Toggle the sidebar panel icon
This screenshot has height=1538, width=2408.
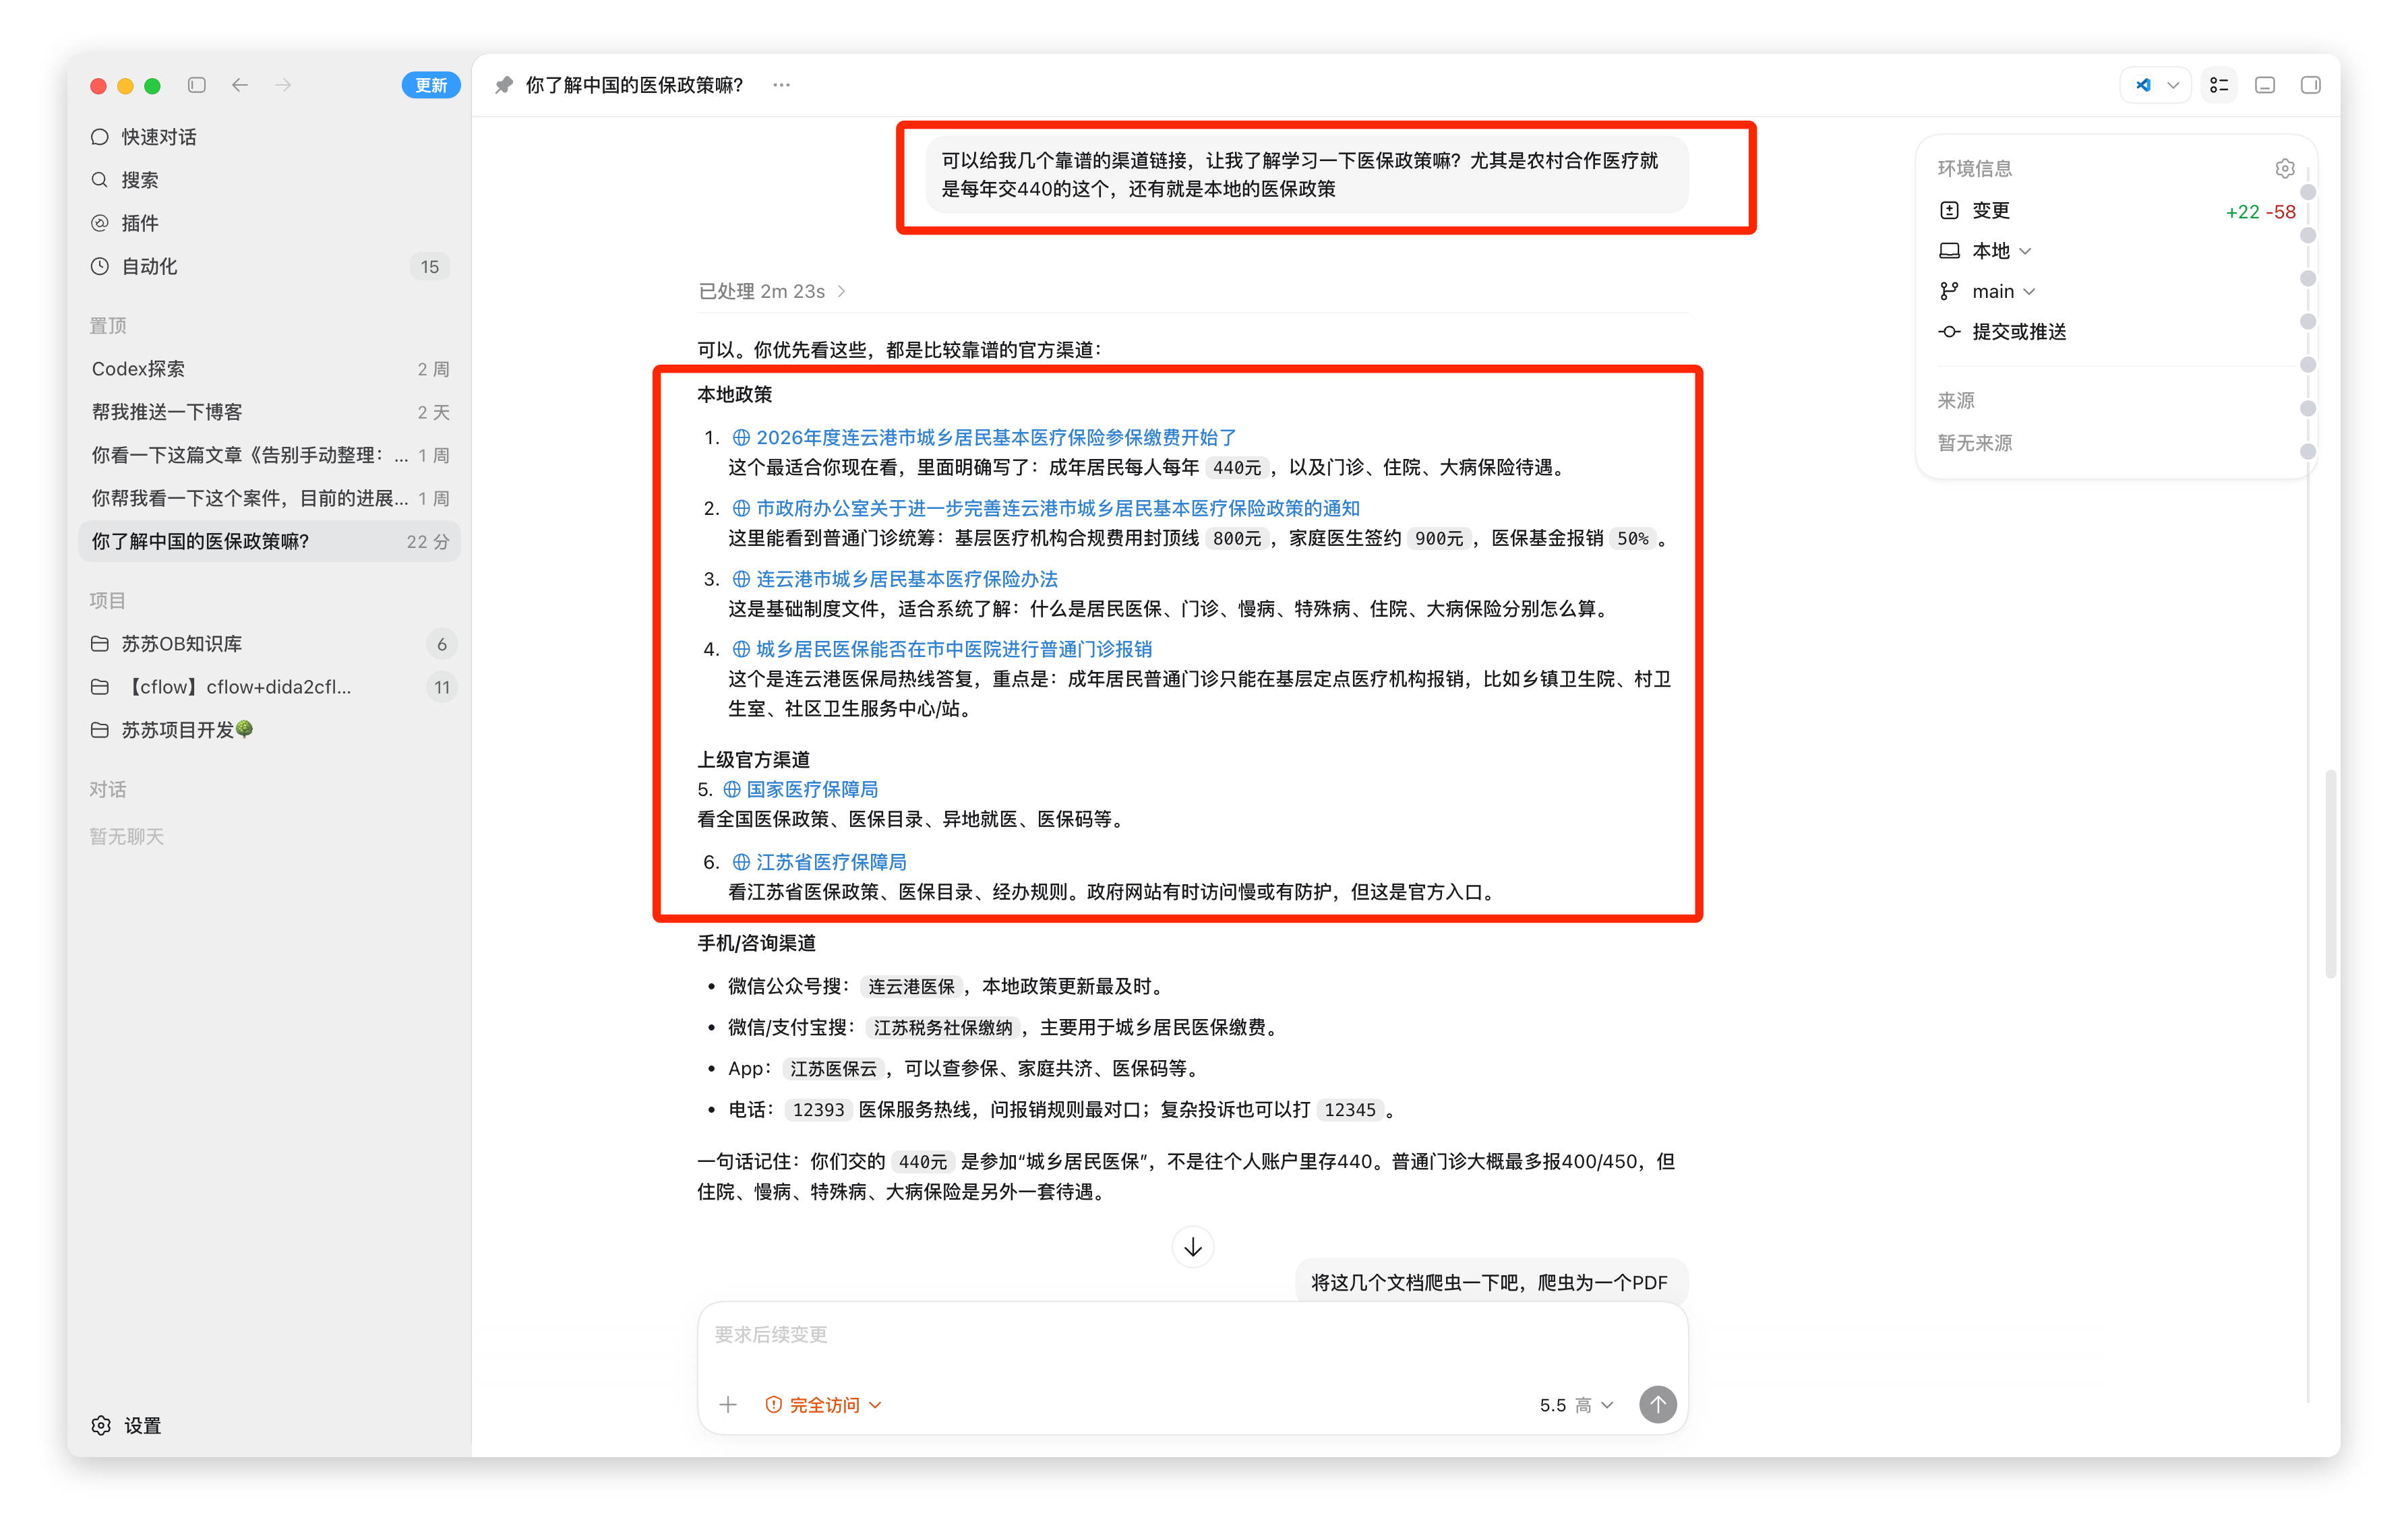(197, 85)
